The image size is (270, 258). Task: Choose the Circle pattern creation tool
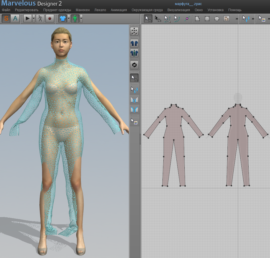(217, 19)
